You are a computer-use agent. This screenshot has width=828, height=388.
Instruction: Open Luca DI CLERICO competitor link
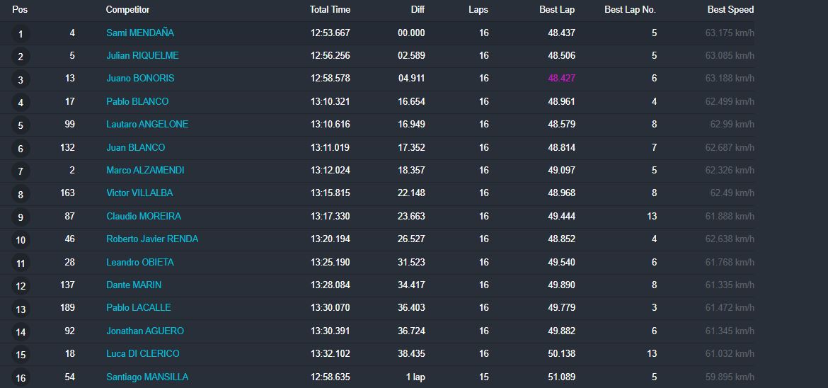[143, 353]
